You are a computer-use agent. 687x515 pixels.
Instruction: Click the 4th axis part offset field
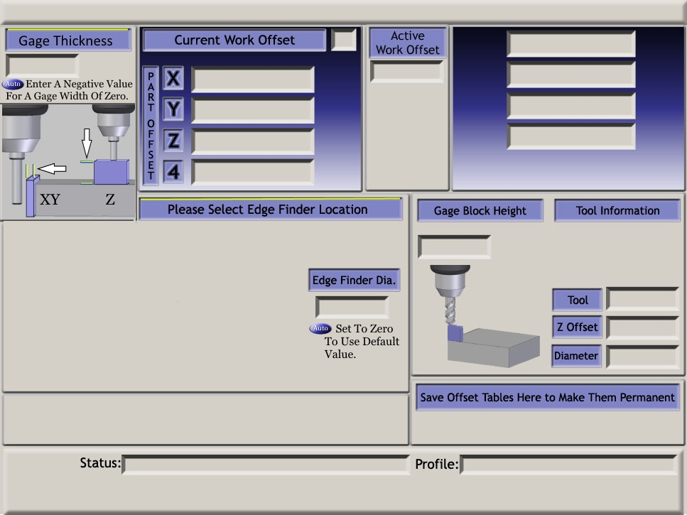[253, 172]
